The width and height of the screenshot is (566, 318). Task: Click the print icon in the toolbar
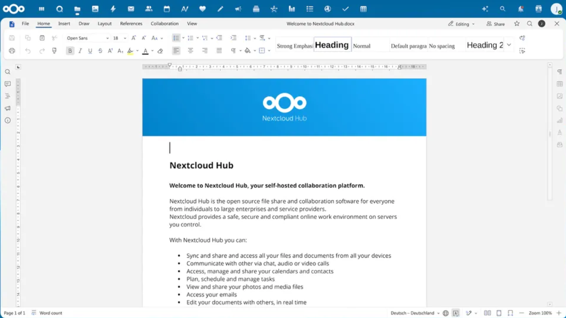(12, 51)
